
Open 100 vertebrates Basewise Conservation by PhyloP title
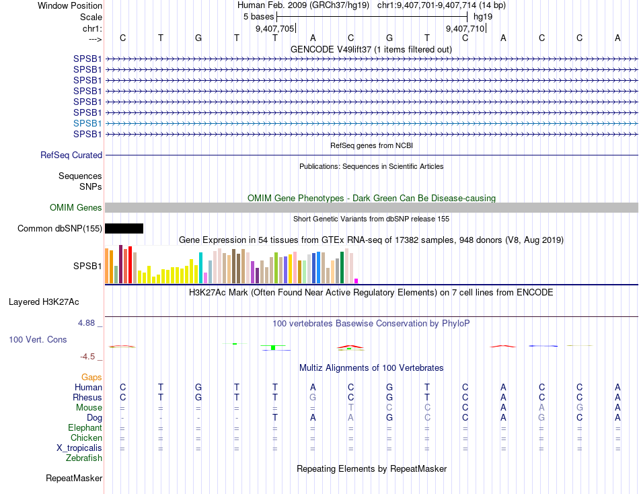coord(371,324)
